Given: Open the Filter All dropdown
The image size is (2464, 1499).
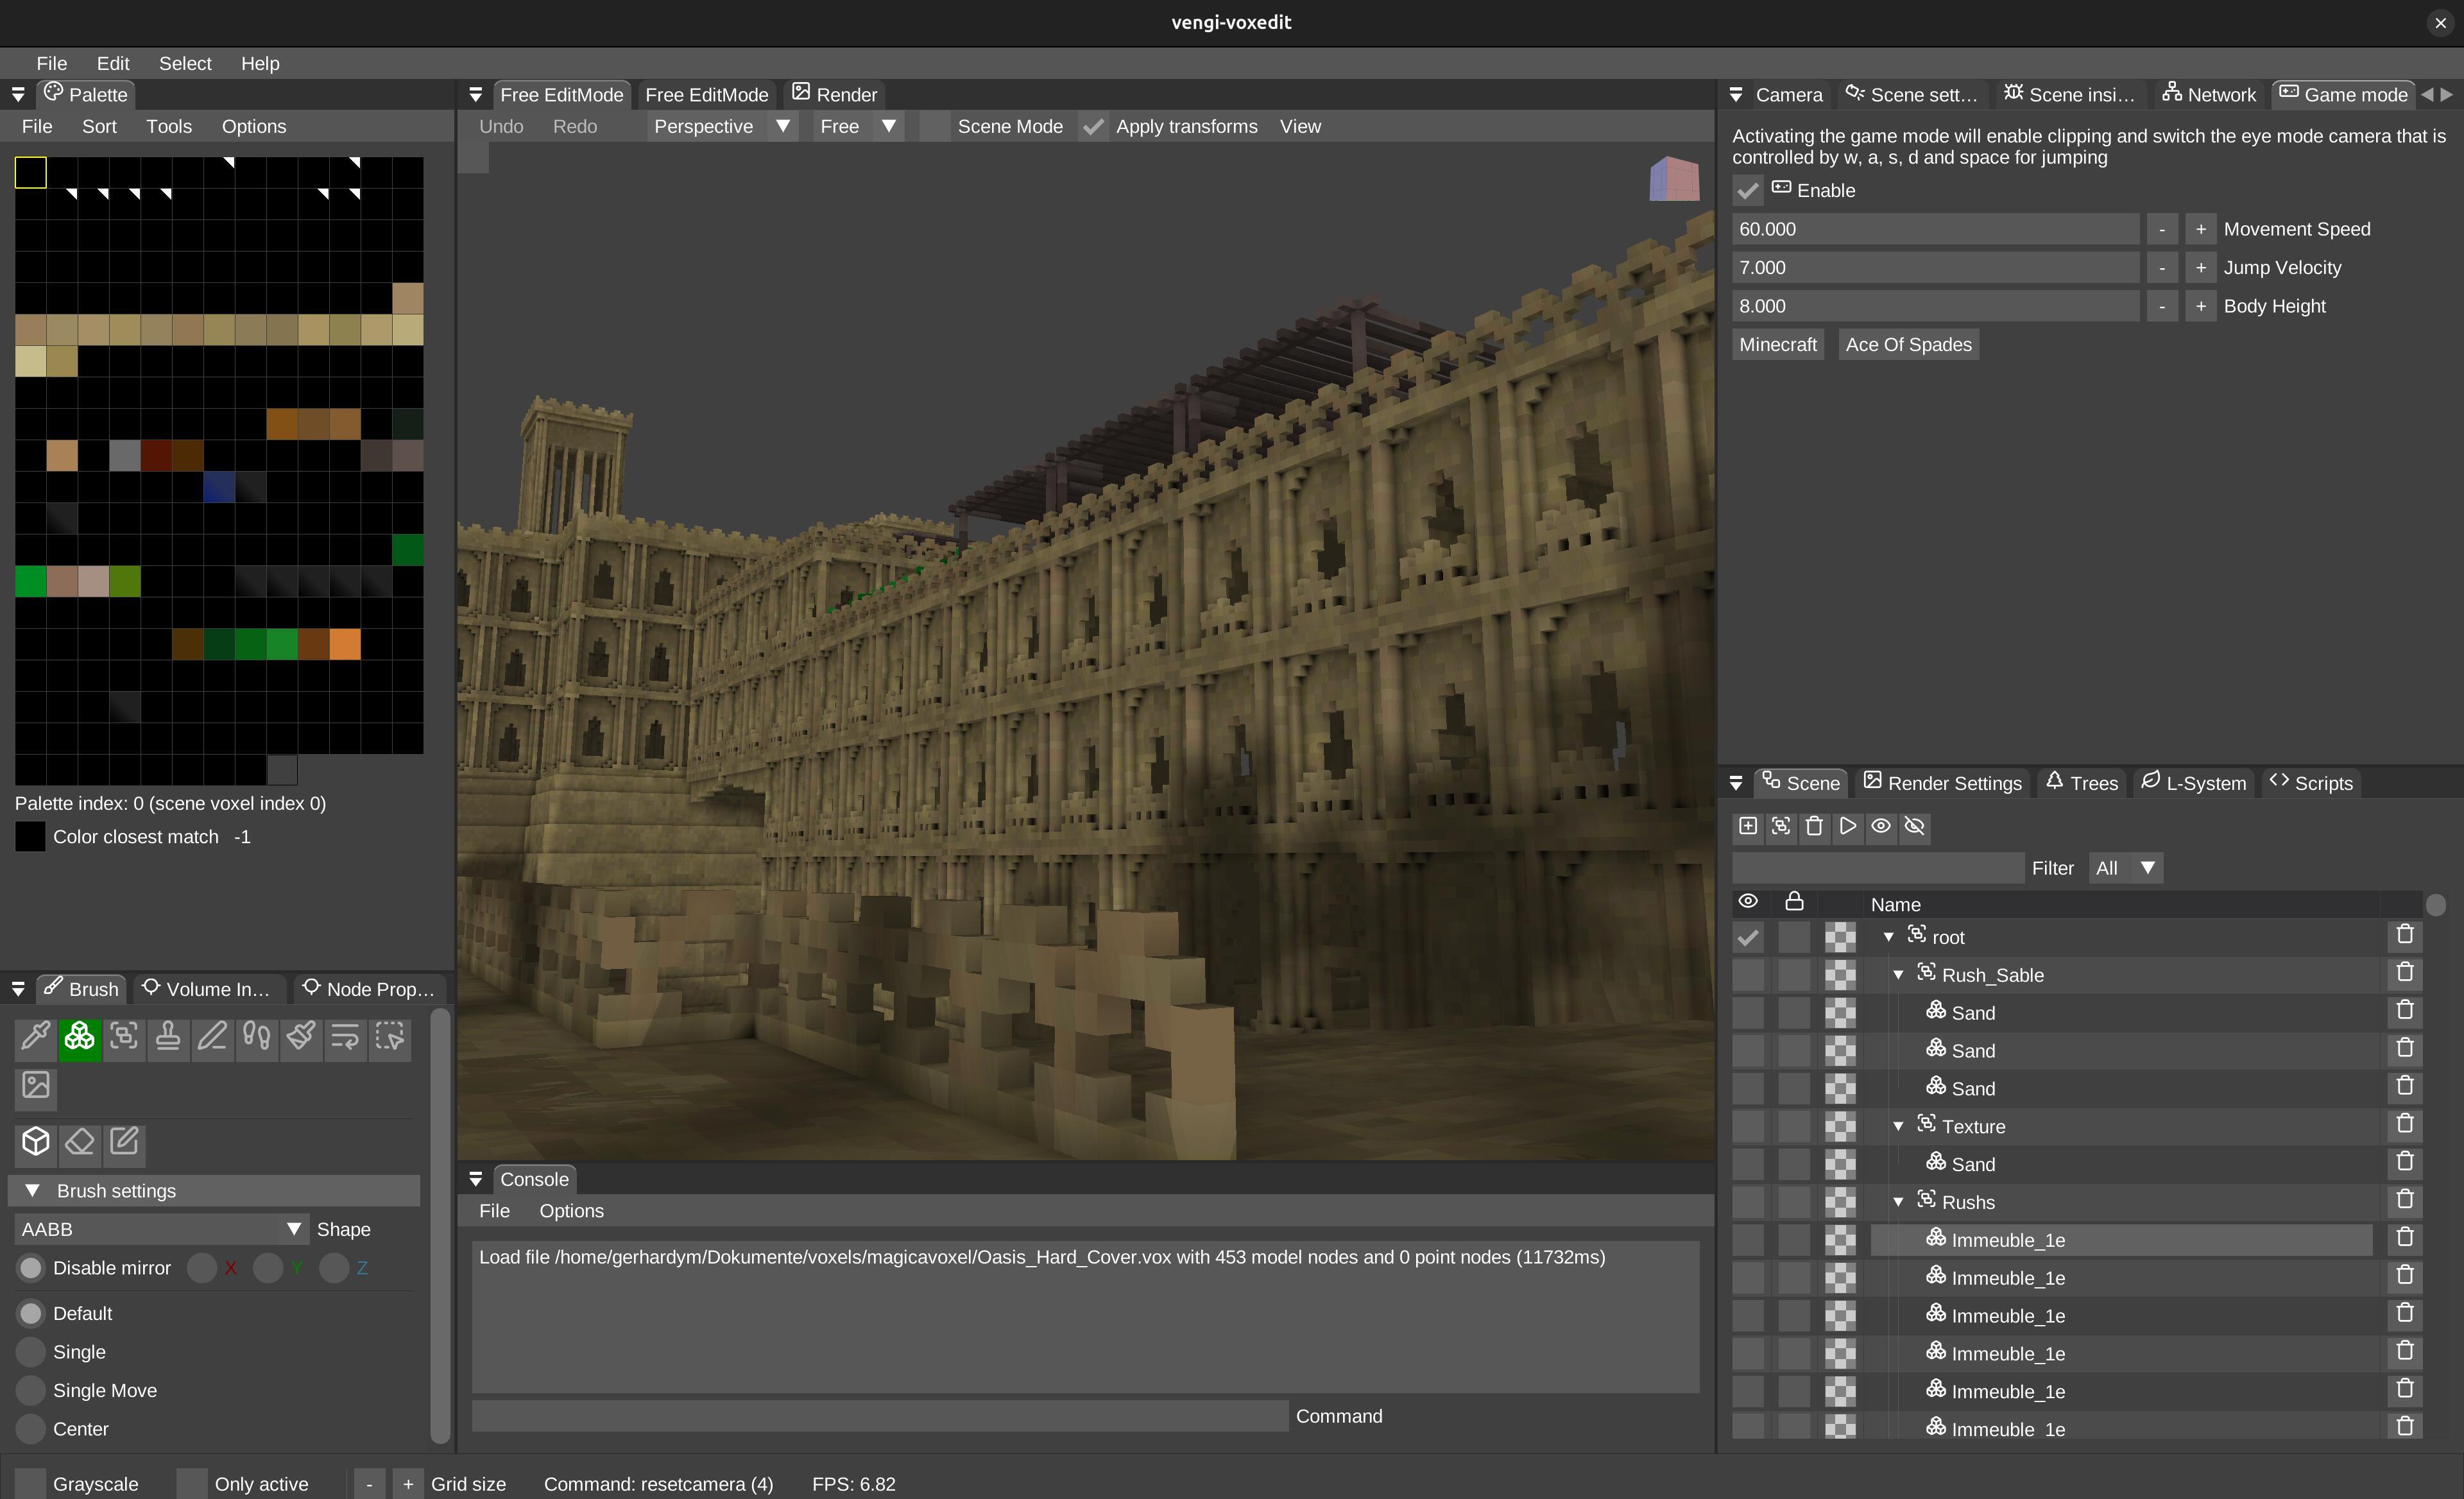Looking at the screenshot, I should (x=2126, y=868).
